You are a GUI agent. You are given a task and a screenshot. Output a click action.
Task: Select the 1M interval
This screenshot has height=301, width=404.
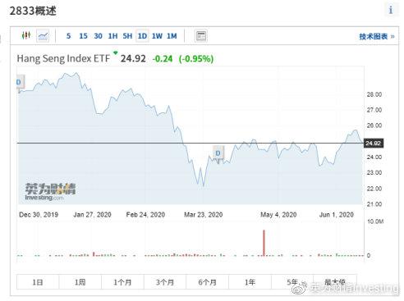coord(172,36)
